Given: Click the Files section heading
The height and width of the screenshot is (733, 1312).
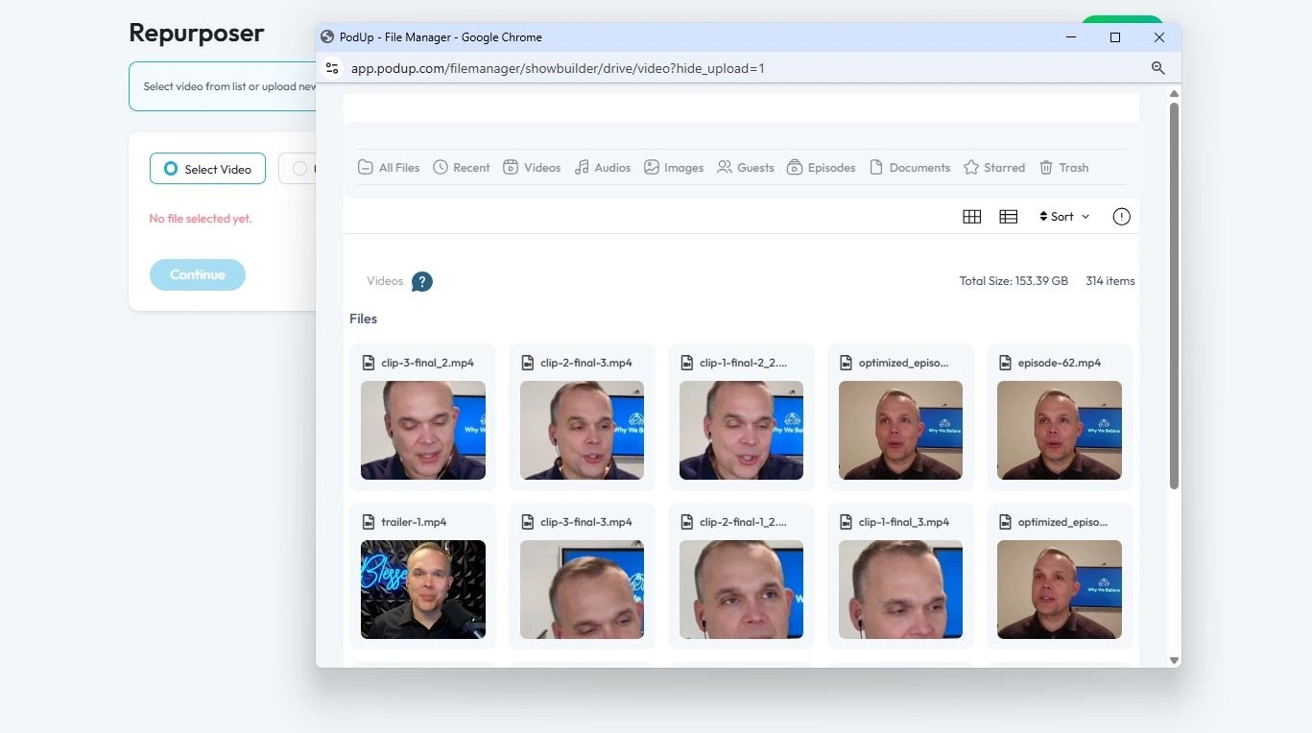Looking at the screenshot, I should [x=363, y=319].
